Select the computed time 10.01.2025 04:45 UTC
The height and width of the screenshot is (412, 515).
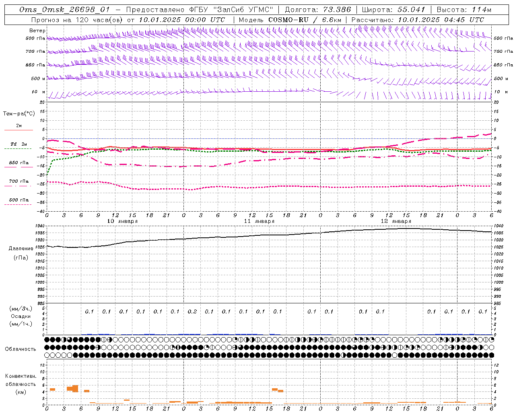point(441,20)
